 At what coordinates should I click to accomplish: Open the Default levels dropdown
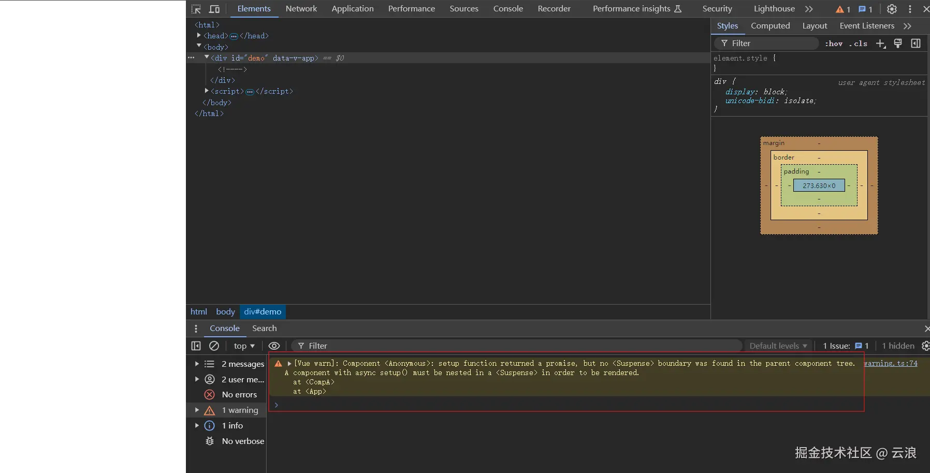778,346
